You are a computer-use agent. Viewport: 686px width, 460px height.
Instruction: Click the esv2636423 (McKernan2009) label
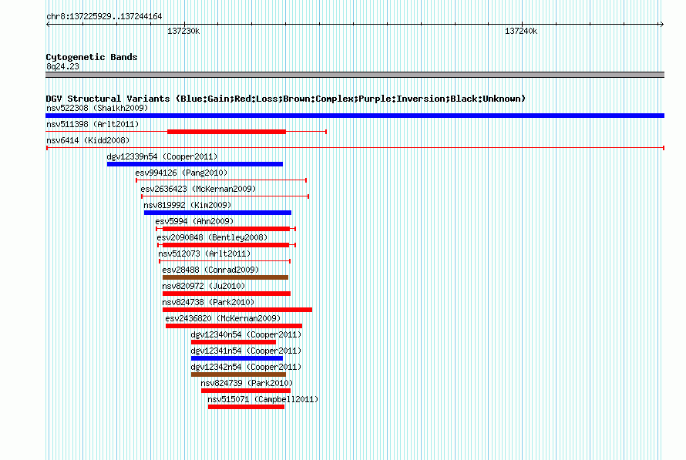(198, 189)
